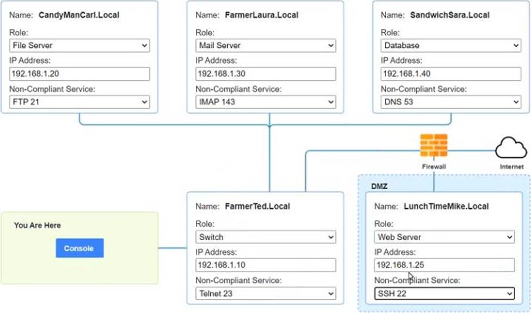Open the Mail Server role dropdown

pyautogui.click(x=265, y=46)
